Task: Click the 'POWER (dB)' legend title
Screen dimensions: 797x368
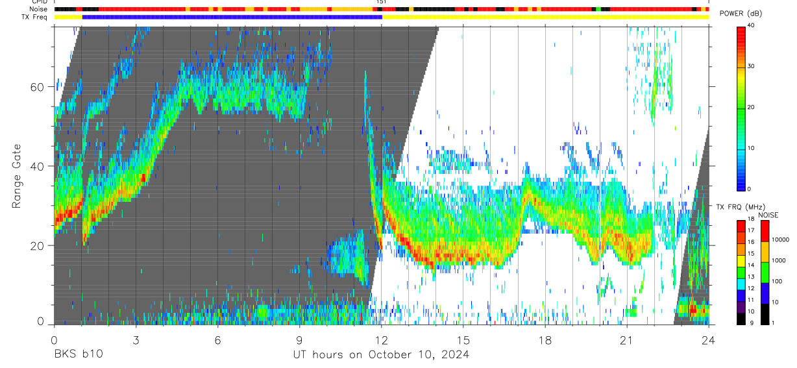Action: pyautogui.click(x=741, y=14)
